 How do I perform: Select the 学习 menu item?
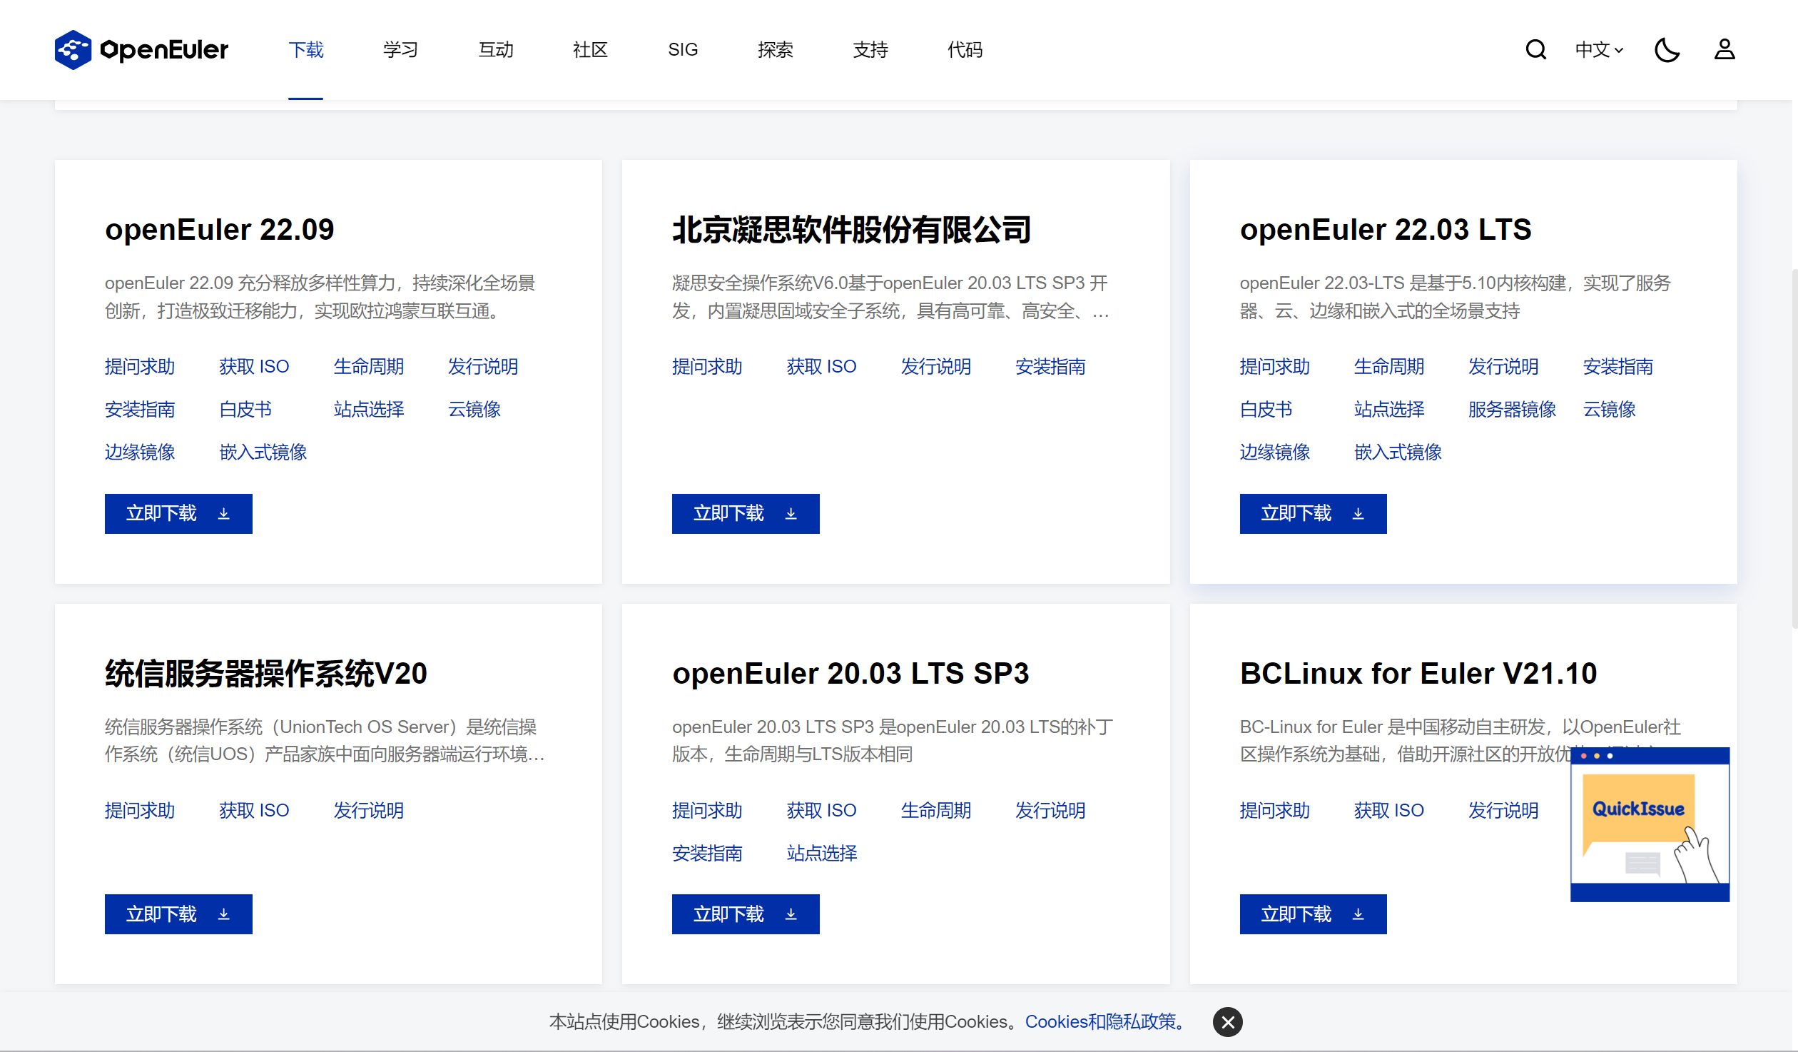coord(400,49)
